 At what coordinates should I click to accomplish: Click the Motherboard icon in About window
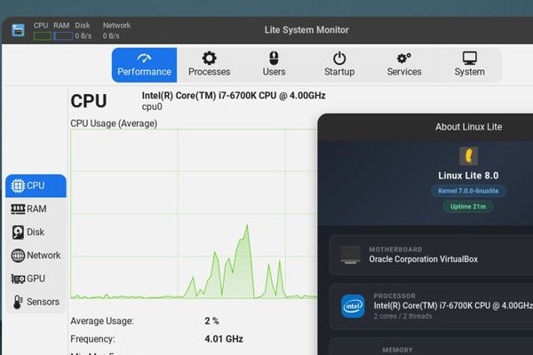(x=351, y=255)
